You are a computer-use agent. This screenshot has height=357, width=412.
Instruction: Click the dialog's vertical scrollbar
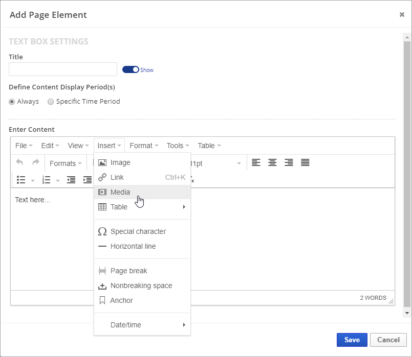coord(407,174)
